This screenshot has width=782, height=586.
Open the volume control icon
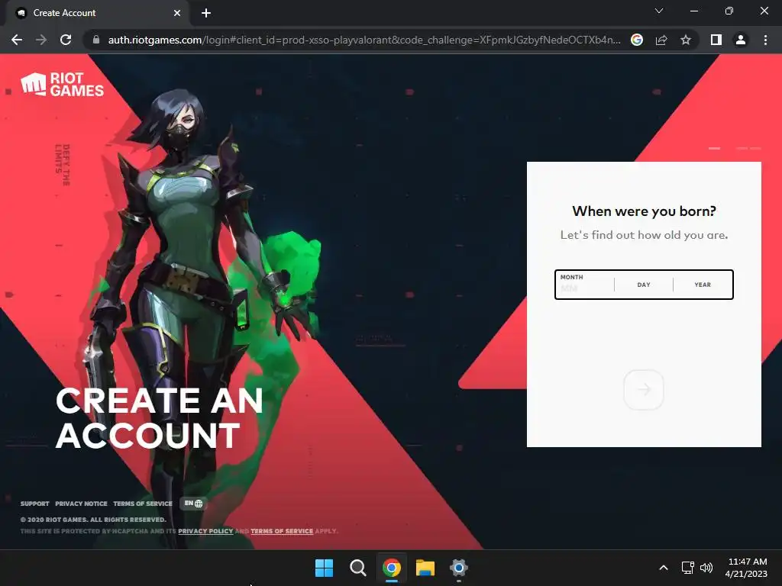(706, 568)
